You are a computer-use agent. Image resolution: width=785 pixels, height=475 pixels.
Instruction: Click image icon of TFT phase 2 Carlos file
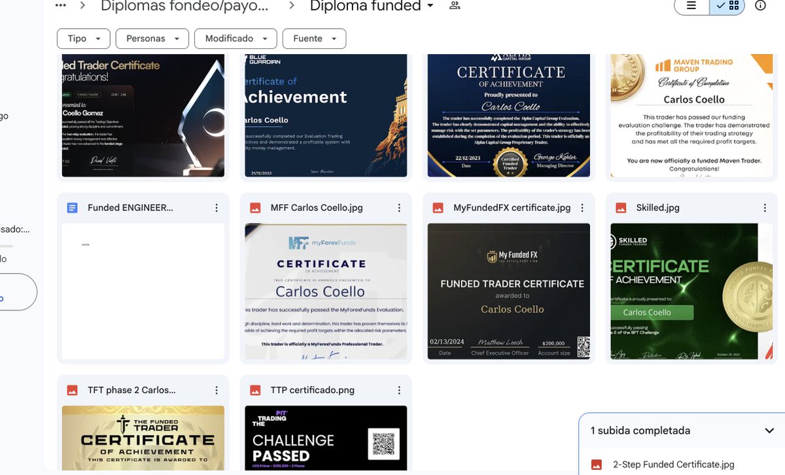click(73, 390)
